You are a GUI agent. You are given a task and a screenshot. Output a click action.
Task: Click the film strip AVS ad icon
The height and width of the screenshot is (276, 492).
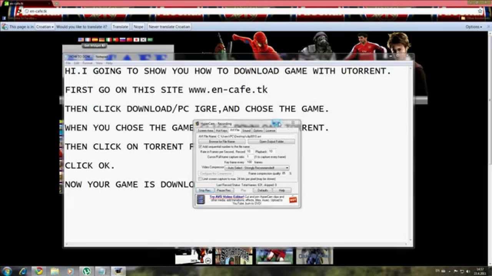tap(201, 200)
